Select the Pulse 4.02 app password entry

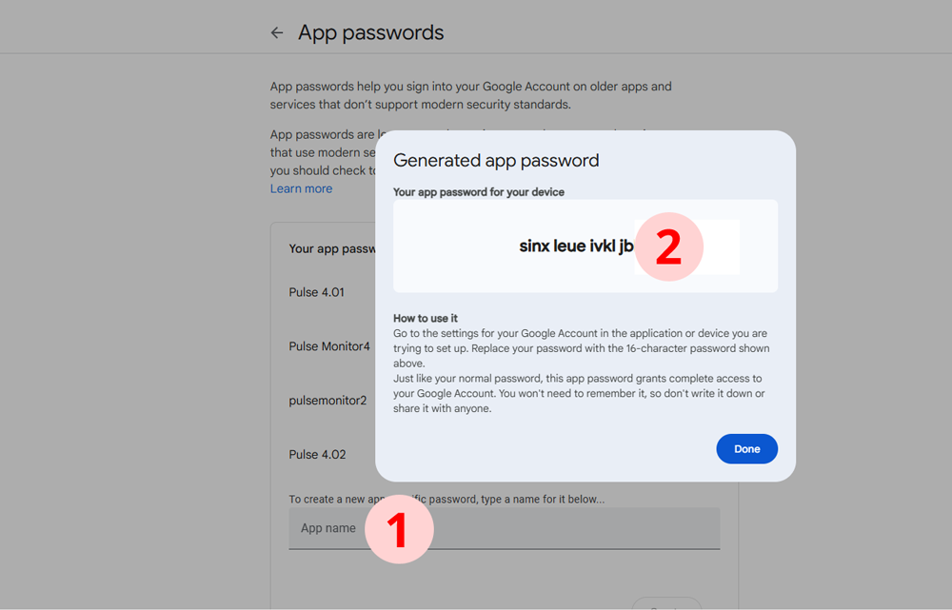pos(317,455)
